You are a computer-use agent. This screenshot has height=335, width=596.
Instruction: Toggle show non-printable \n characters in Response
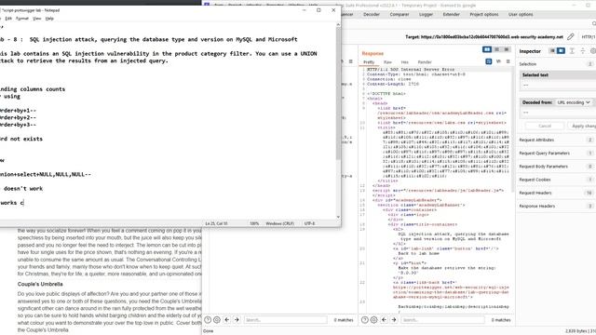[499, 61]
